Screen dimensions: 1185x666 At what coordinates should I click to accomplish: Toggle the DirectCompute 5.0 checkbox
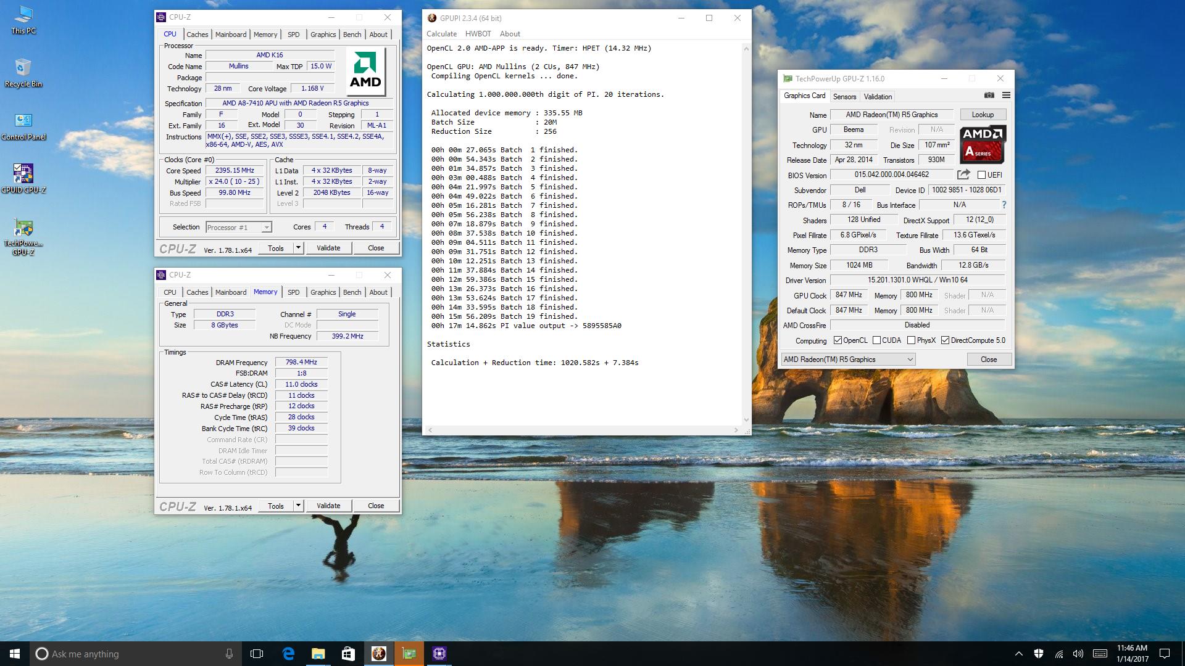click(945, 340)
